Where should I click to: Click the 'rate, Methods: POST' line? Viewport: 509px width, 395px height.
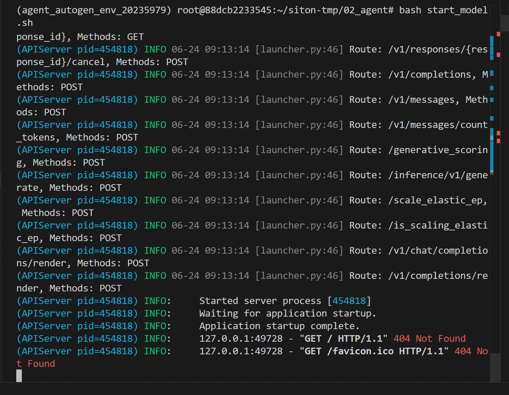69,188
